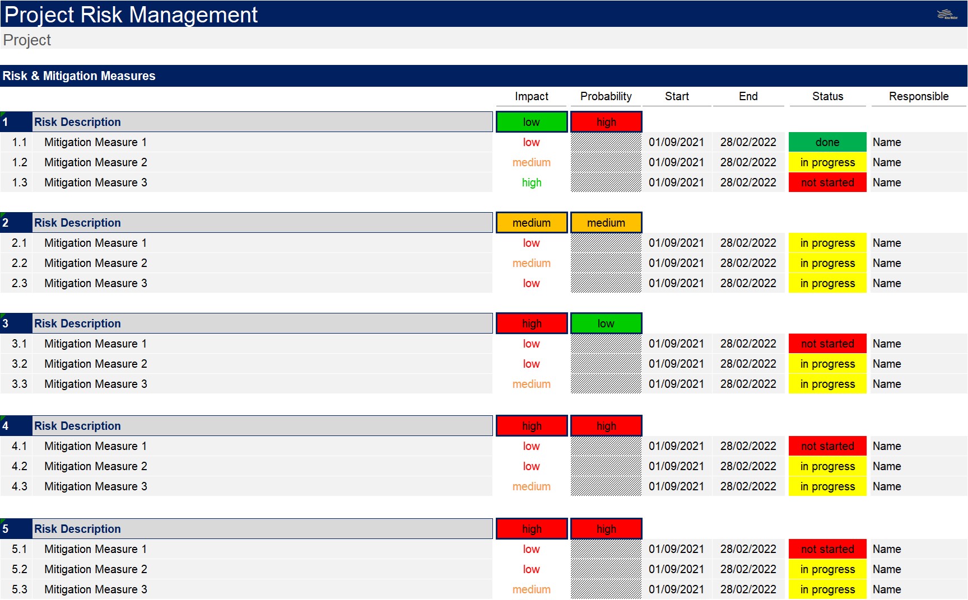Select the Responsible column header

(x=918, y=96)
